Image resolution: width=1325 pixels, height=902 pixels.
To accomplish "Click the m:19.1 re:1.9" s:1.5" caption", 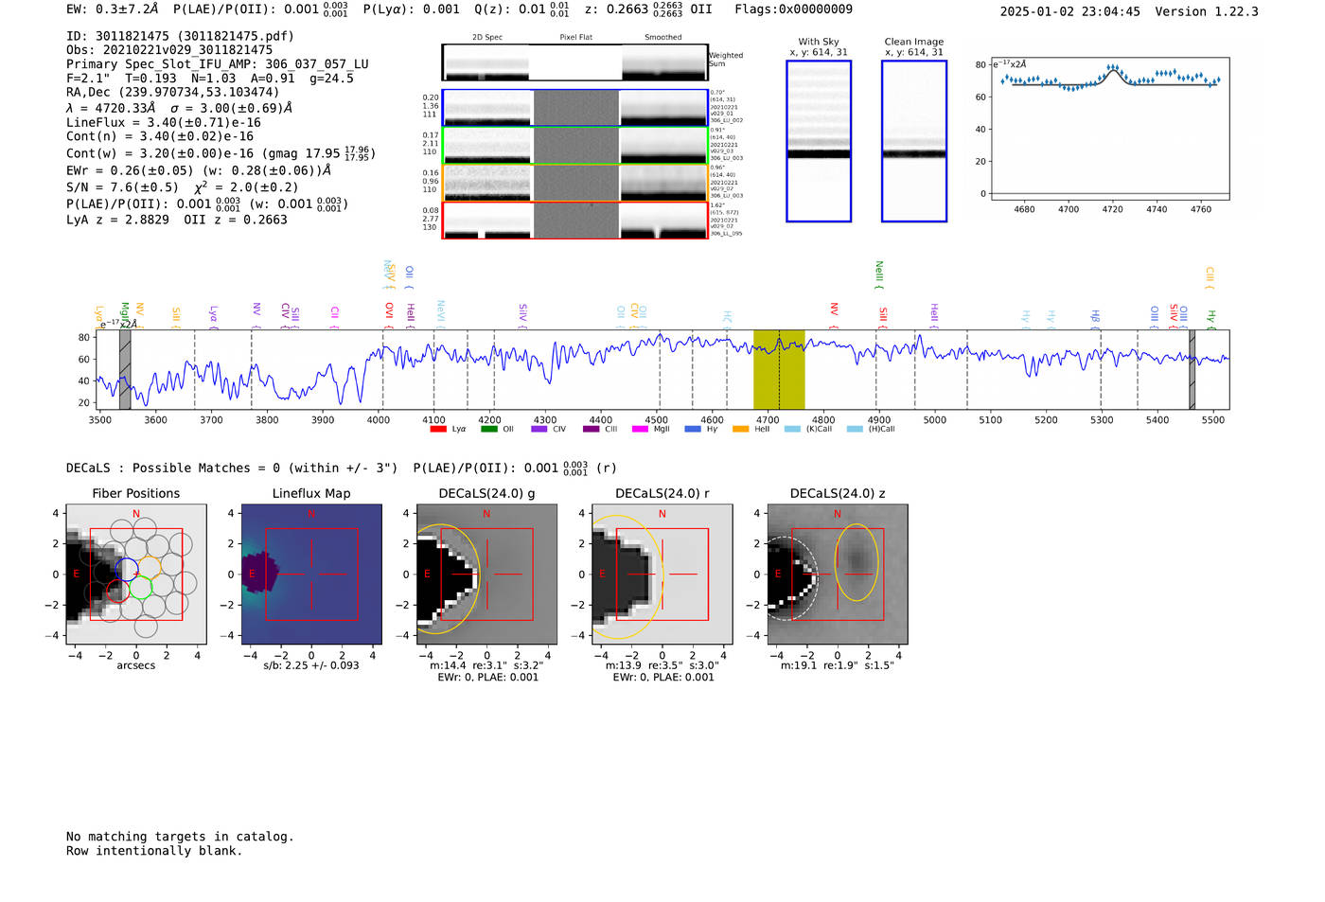I will click(838, 665).
